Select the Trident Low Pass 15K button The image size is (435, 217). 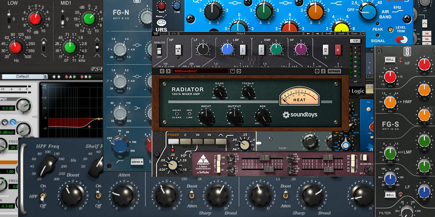(219, 157)
